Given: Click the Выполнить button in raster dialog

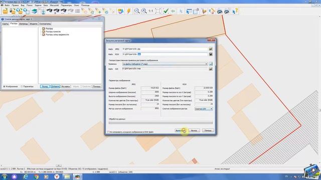Looking at the screenshot, I should click(x=181, y=130).
